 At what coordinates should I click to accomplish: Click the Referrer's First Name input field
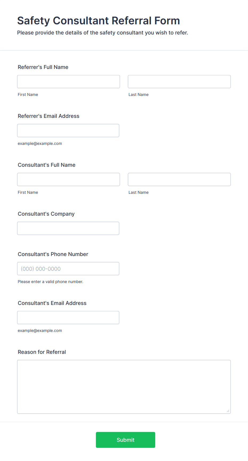tap(69, 82)
